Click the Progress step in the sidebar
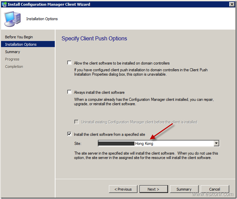This screenshot has height=199, width=237. 12,59
